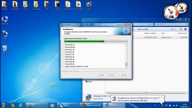Select the DTL desktop icon
Screen dimensions: 192x108
(89, 5)
